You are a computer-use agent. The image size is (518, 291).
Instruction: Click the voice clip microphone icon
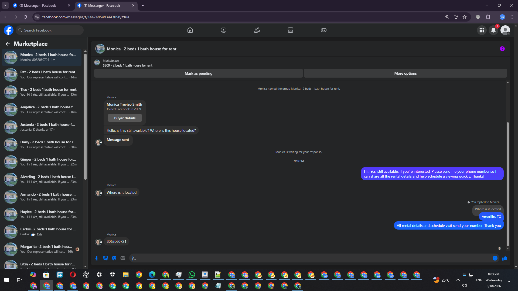tap(97, 258)
